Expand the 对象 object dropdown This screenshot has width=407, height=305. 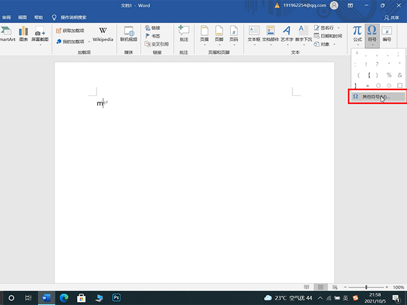coord(334,44)
